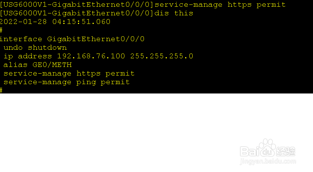Click the 'service-manage https permit' command at top
The width and height of the screenshot is (313, 172).
220,4
